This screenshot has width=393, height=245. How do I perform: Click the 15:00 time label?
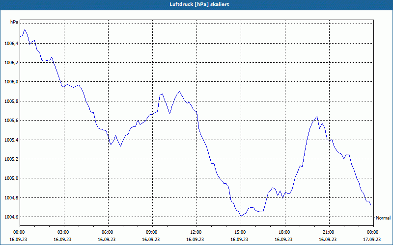[241, 232]
